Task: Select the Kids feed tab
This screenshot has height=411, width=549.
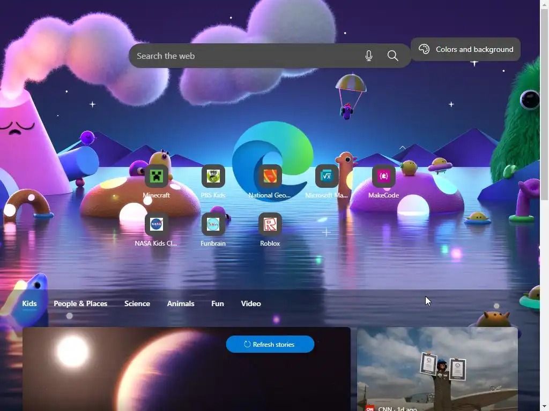Action: 29,304
